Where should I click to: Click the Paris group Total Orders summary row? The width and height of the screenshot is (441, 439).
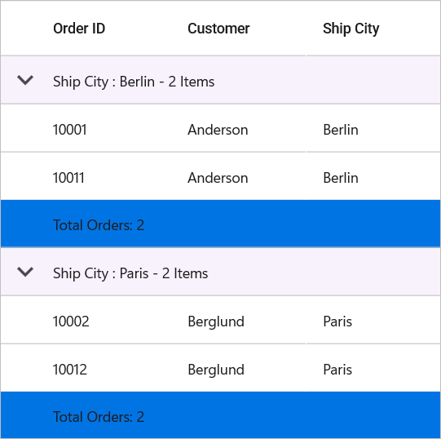pos(220,415)
